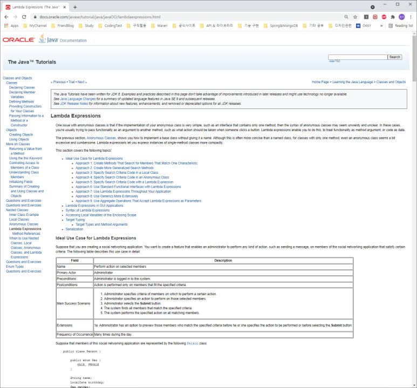Open a new tab with plus icon

[x=75, y=7]
